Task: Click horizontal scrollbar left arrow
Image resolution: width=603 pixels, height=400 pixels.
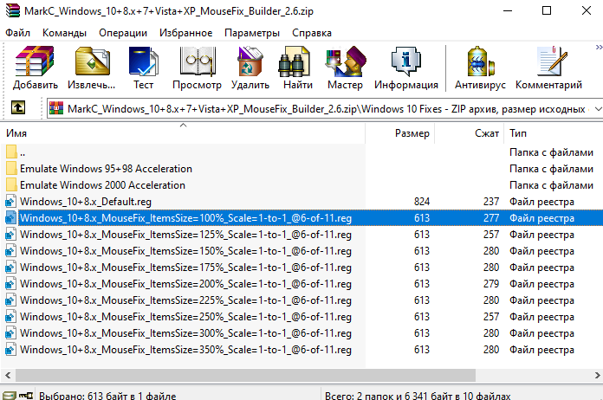Action: pos(8,375)
